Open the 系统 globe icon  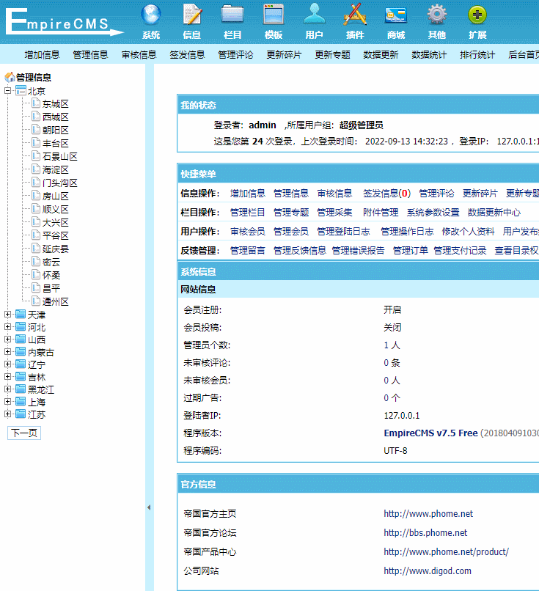(x=151, y=15)
